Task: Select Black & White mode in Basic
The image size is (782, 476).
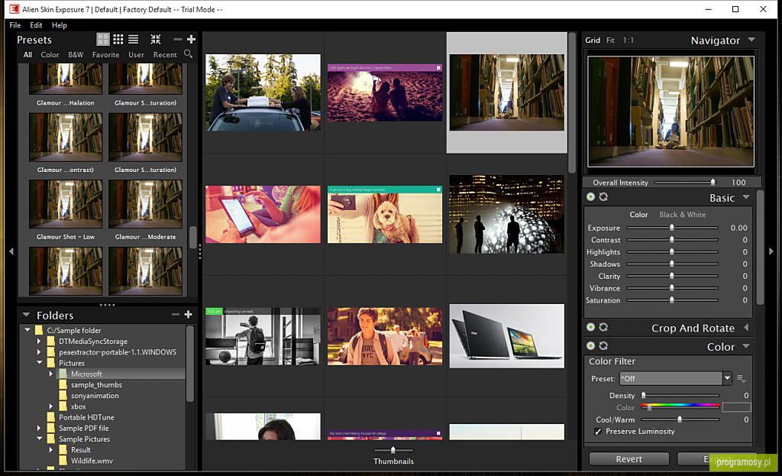Action: coord(682,215)
